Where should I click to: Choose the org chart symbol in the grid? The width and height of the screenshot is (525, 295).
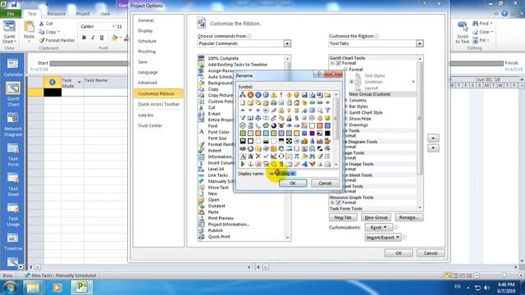tap(243, 95)
